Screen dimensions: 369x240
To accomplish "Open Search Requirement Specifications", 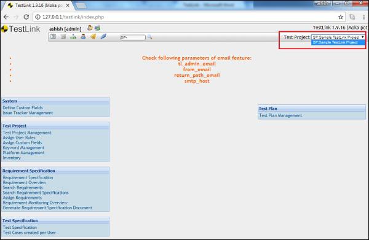I will coord(36,193).
